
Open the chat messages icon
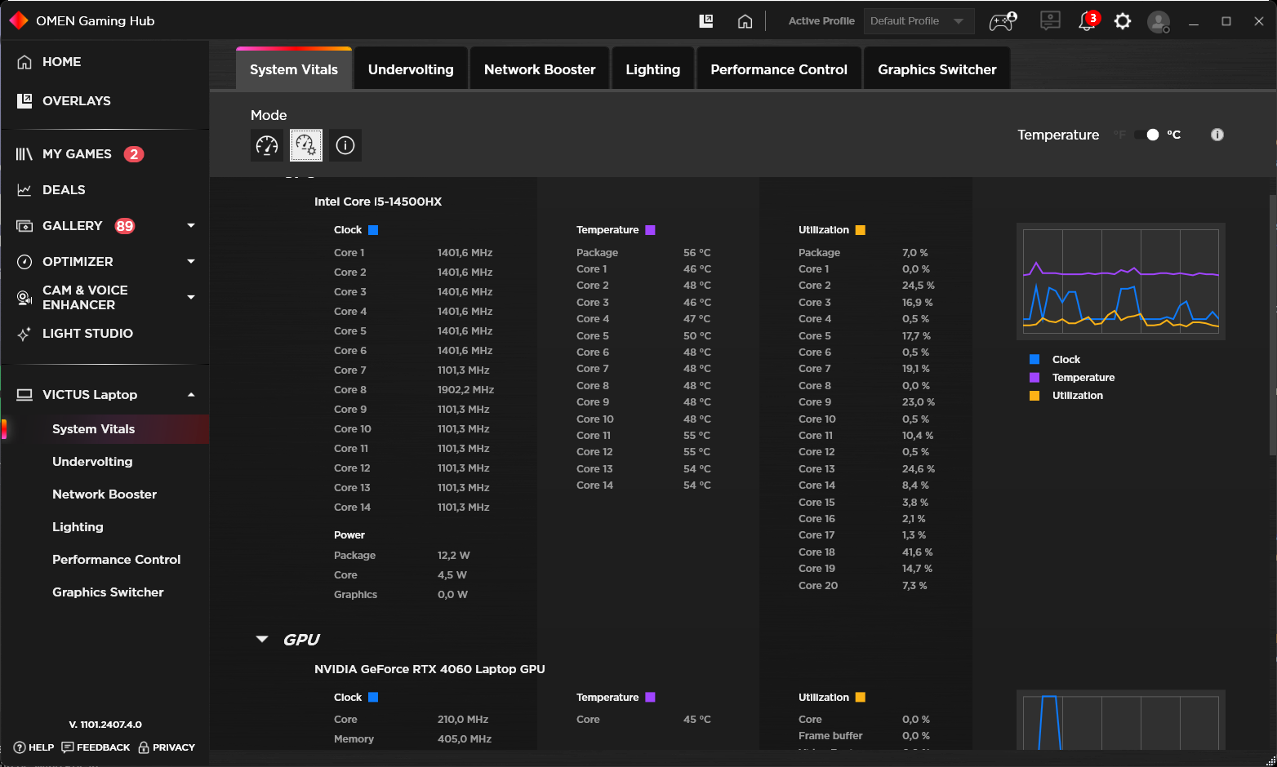[1050, 20]
